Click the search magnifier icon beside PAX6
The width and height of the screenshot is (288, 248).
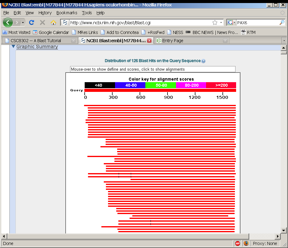(282, 22)
